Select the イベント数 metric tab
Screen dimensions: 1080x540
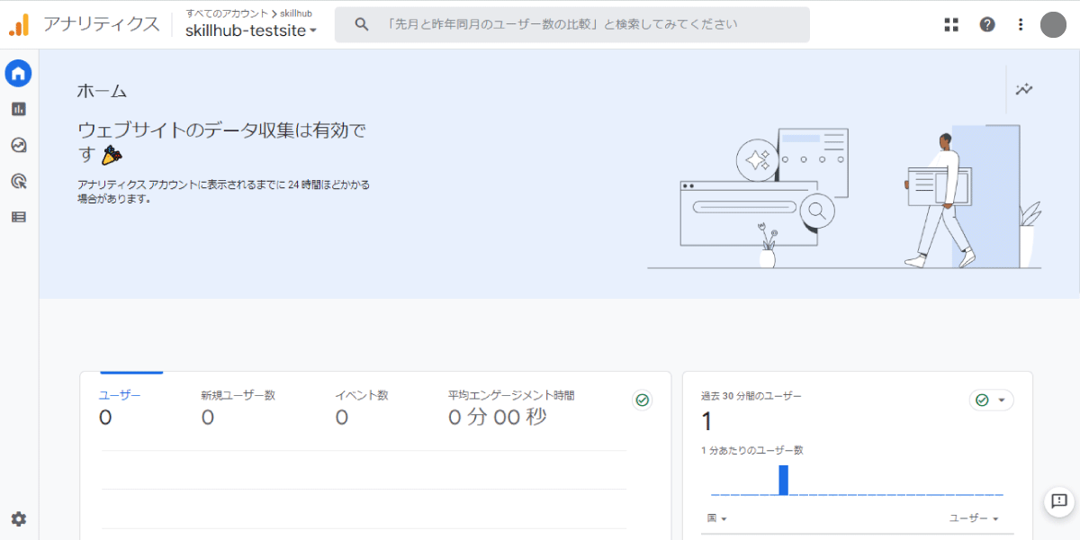coord(362,407)
